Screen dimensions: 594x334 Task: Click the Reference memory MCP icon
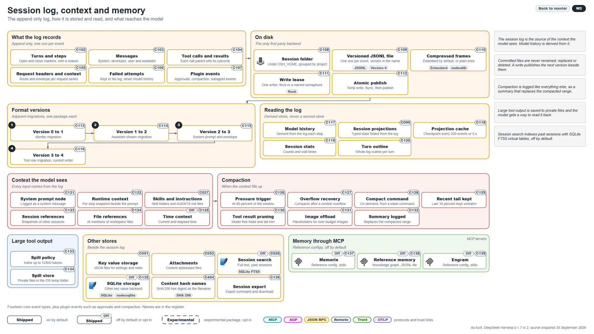tap(364, 262)
